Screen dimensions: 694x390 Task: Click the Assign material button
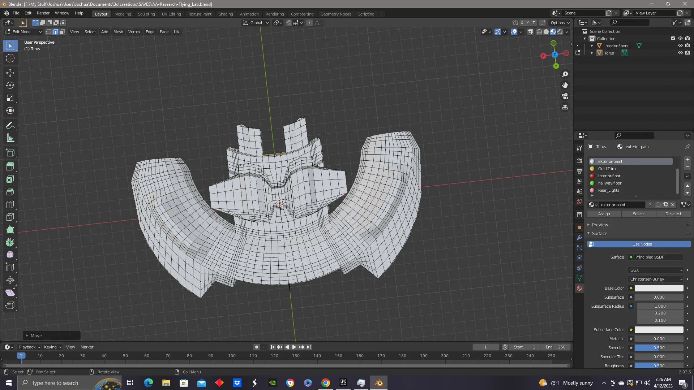pyautogui.click(x=604, y=214)
